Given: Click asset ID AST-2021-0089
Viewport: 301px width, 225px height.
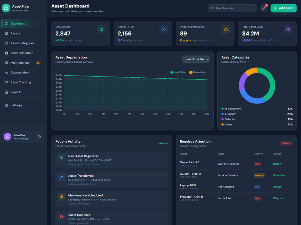Looking at the screenshot, I should (x=188, y=177).
